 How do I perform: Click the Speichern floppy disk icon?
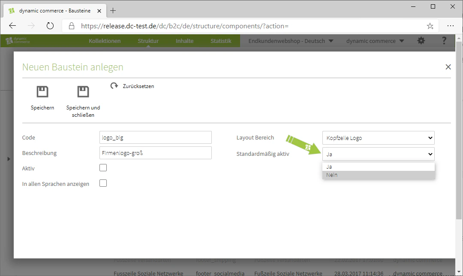coord(42,91)
